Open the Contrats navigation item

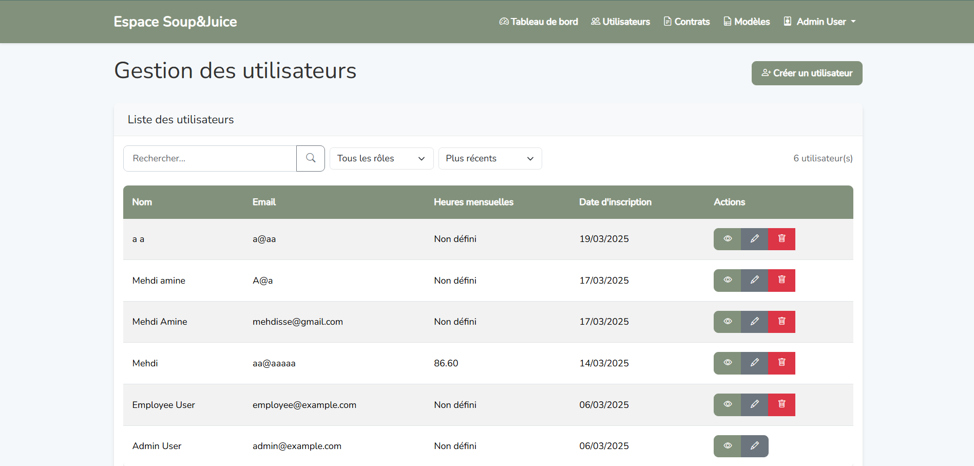[686, 22]
